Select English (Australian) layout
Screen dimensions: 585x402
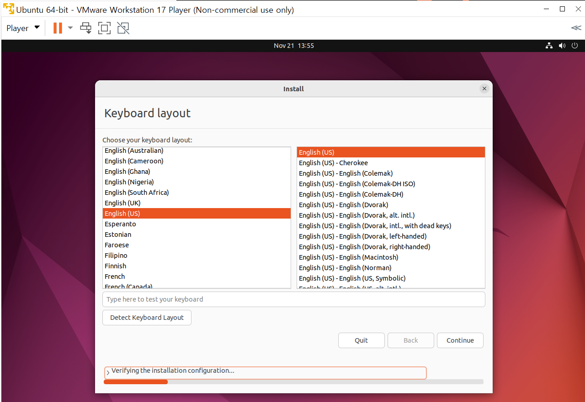coord(197,151)
